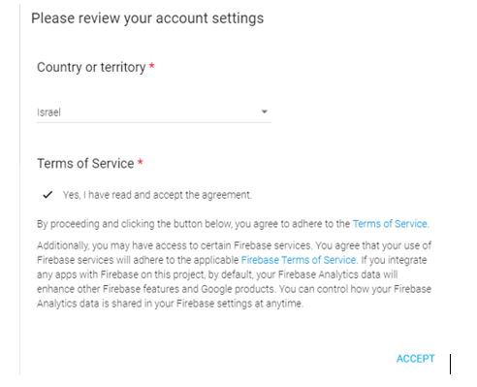Click the dropdown arrow beside Israel

click(x=265, y=112)
